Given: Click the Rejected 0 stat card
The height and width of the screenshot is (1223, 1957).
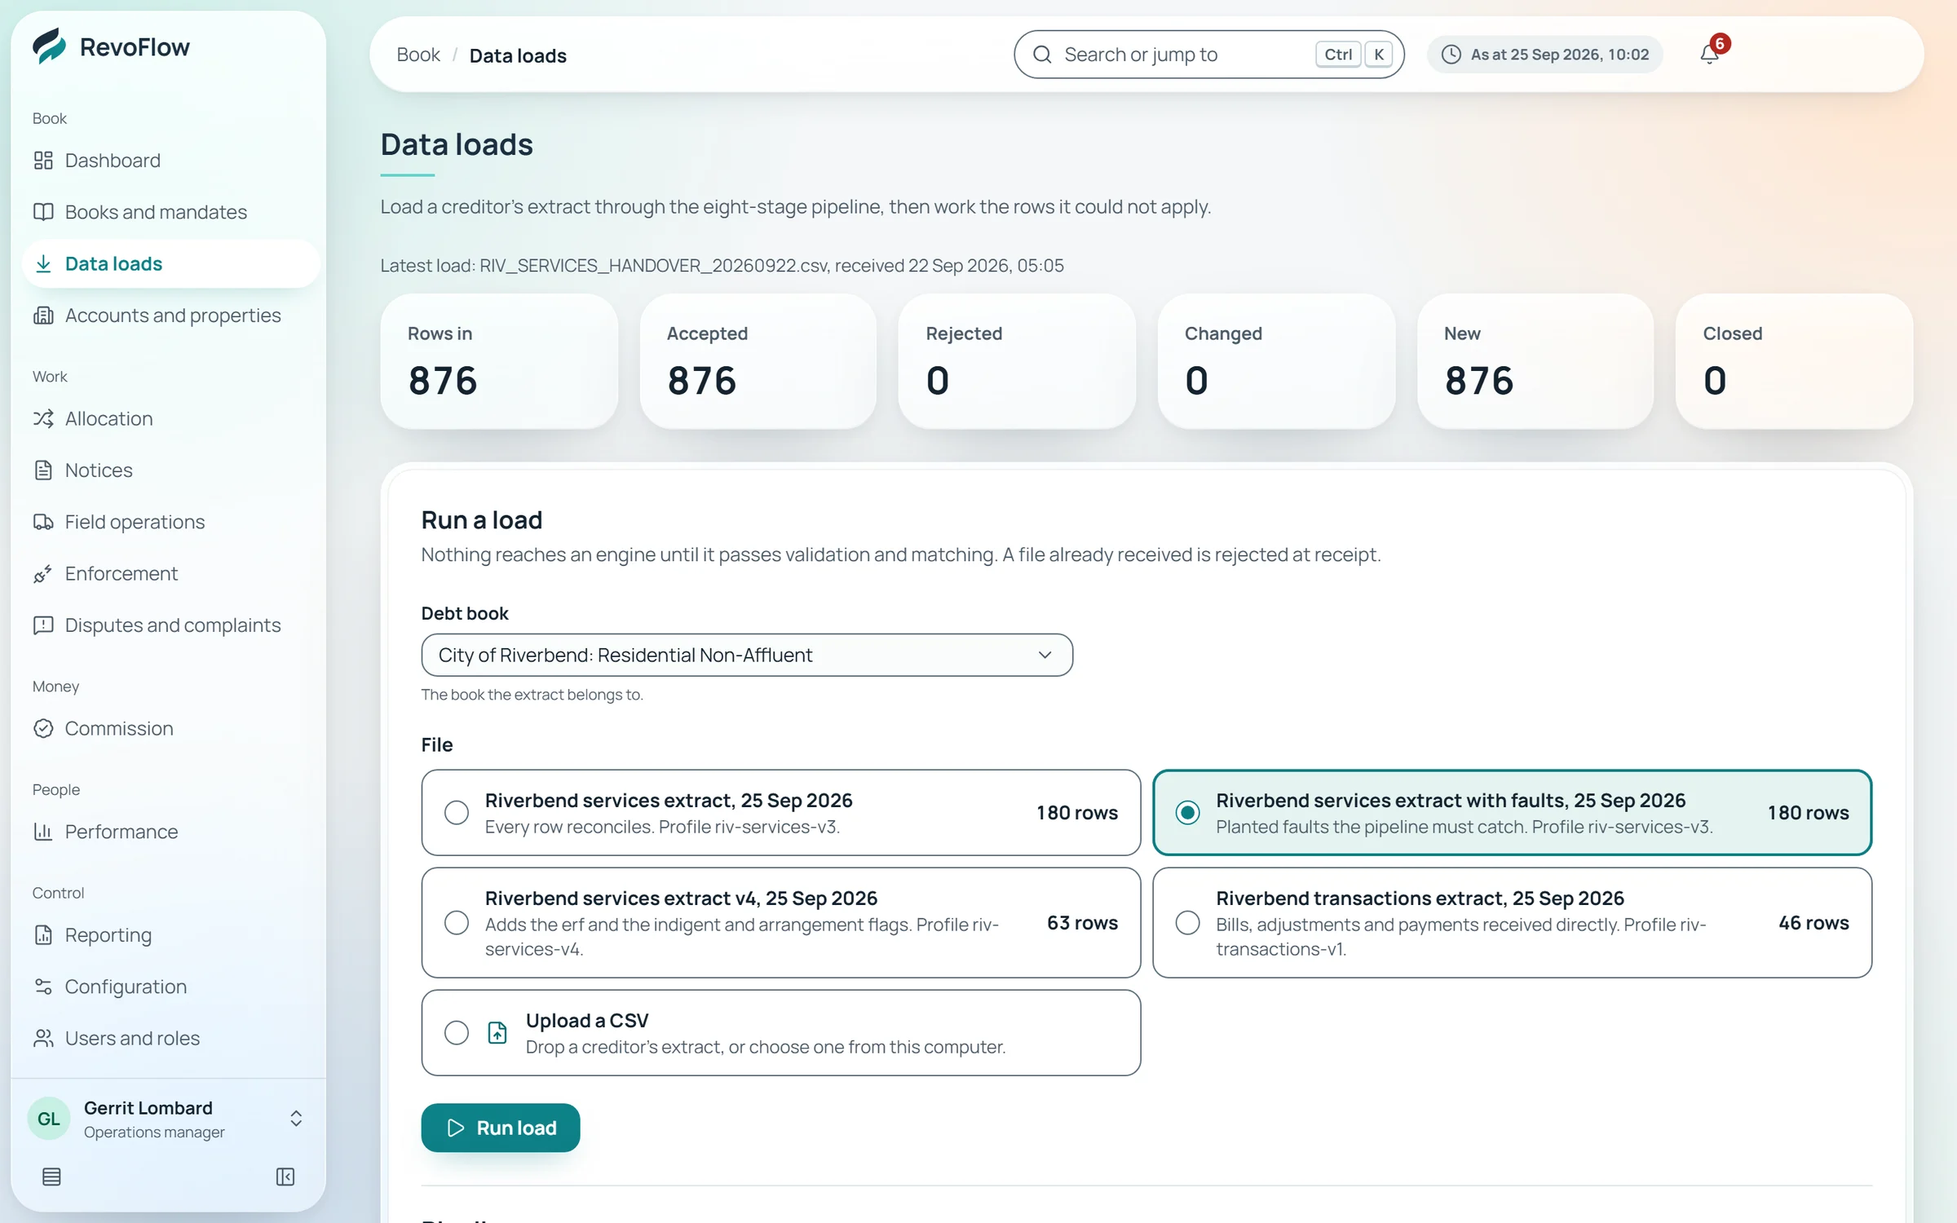Looking at the screenshot, I should pos(1017,361).
